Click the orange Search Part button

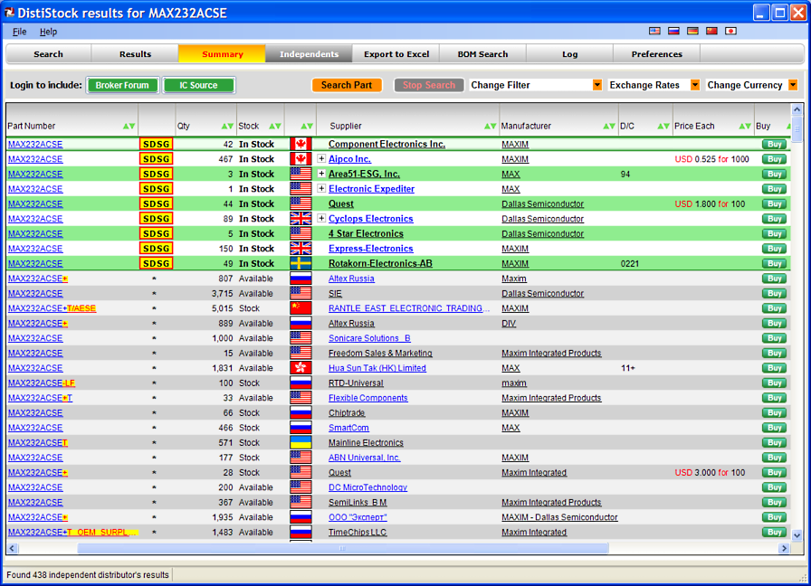tap(347, 85)
